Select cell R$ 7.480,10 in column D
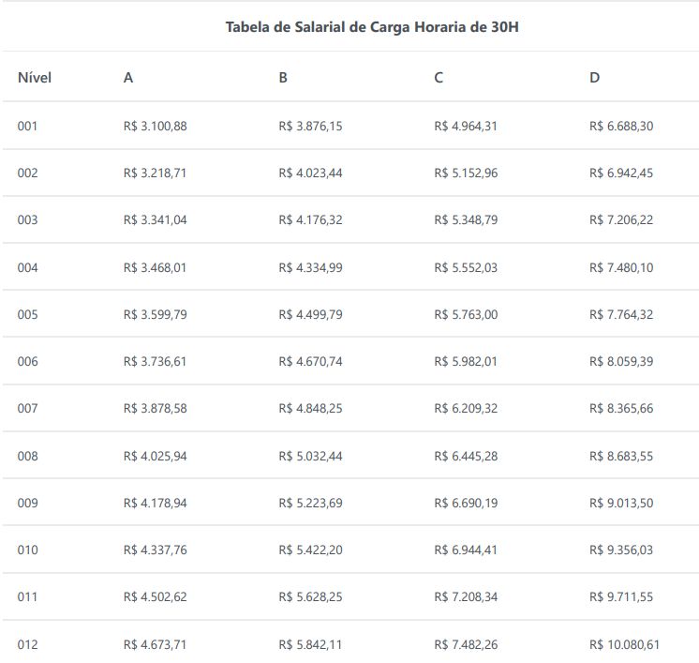The width and height of the screenshot is (699, 663). tap(621, 267)
